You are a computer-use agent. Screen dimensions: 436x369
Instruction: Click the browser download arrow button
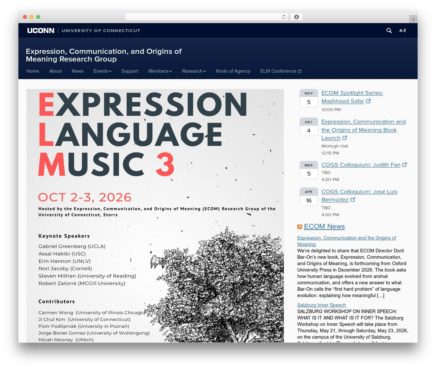tap(296, 17)
